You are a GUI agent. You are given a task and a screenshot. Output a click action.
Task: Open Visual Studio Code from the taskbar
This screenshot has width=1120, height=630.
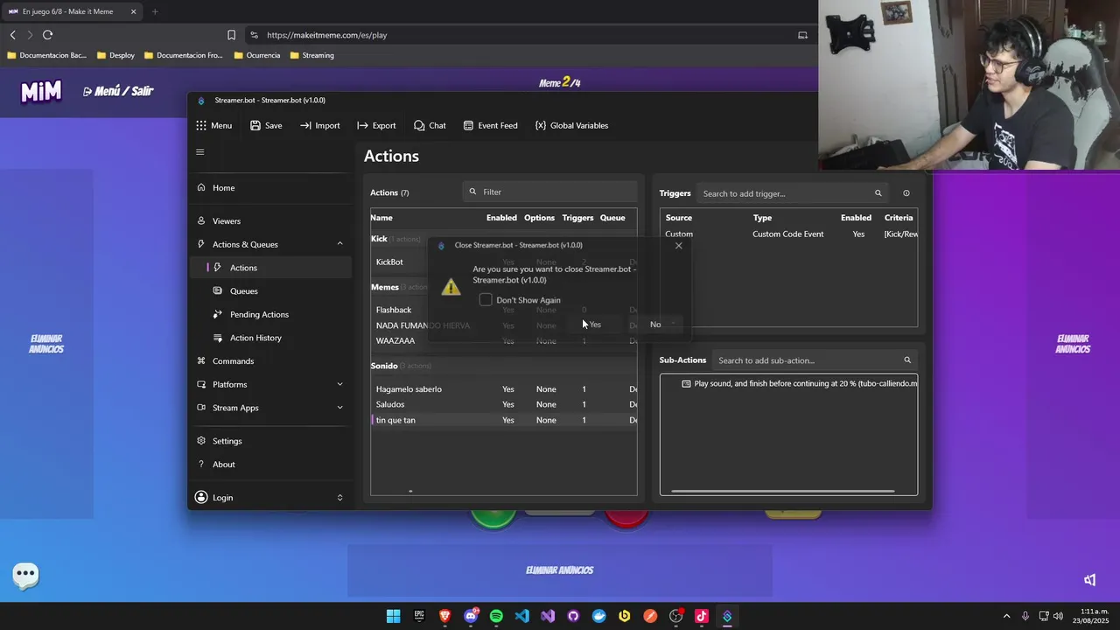tap(521, 616)
